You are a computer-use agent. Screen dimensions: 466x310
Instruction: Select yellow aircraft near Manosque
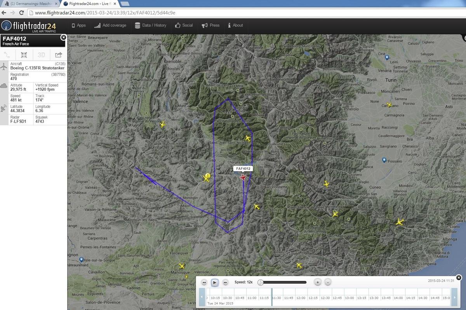pos(181,266)
